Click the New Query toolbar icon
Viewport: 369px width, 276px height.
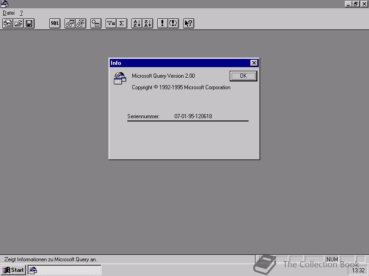(8, 23)
